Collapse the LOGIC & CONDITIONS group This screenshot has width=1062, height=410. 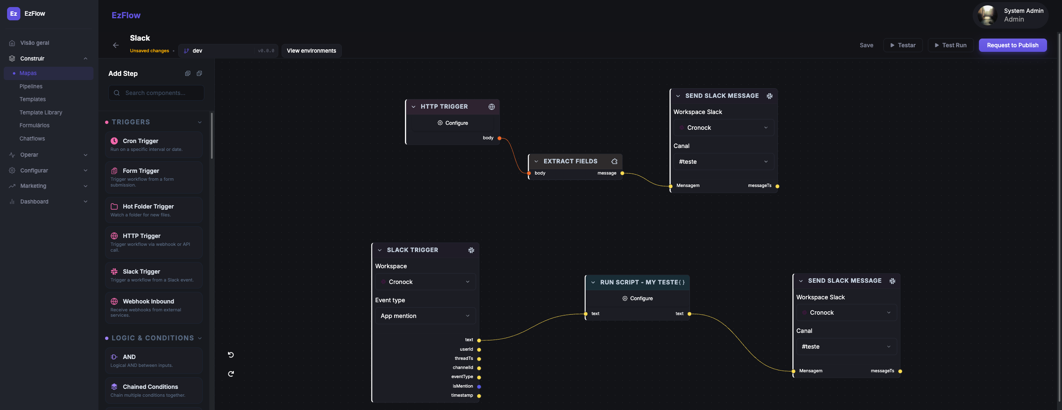pyautogui.click(x=200, y=338)
